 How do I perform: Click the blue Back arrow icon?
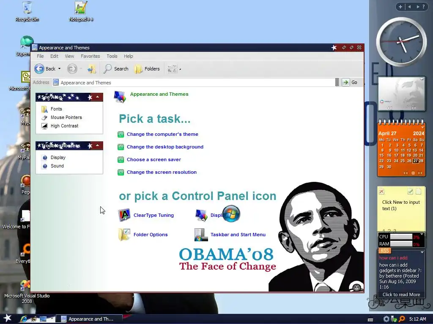[x=39, y=69]
